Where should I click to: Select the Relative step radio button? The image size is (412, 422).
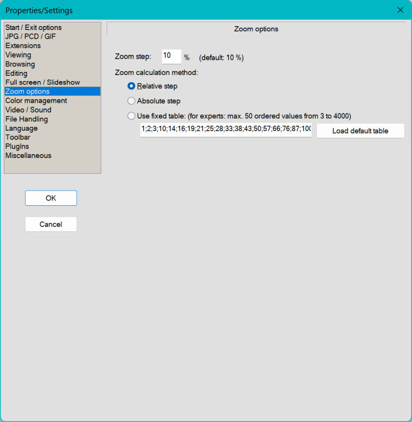click(131, 86)
